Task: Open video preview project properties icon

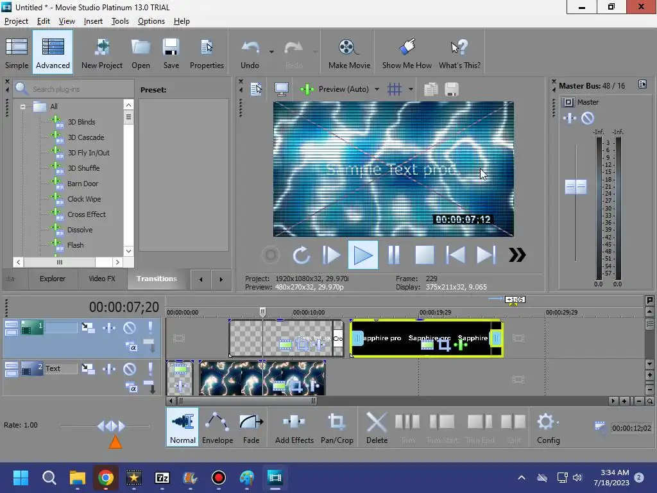Action: pyautogui.click(x=256, y=89)
